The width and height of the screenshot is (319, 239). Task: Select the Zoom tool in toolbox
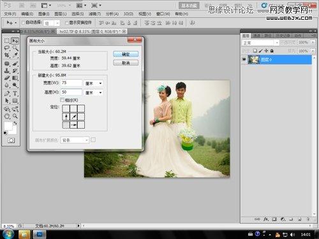[15, 116]
